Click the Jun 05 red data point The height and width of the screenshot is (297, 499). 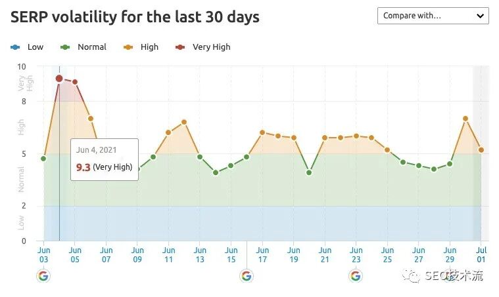(x=75, y=82)
